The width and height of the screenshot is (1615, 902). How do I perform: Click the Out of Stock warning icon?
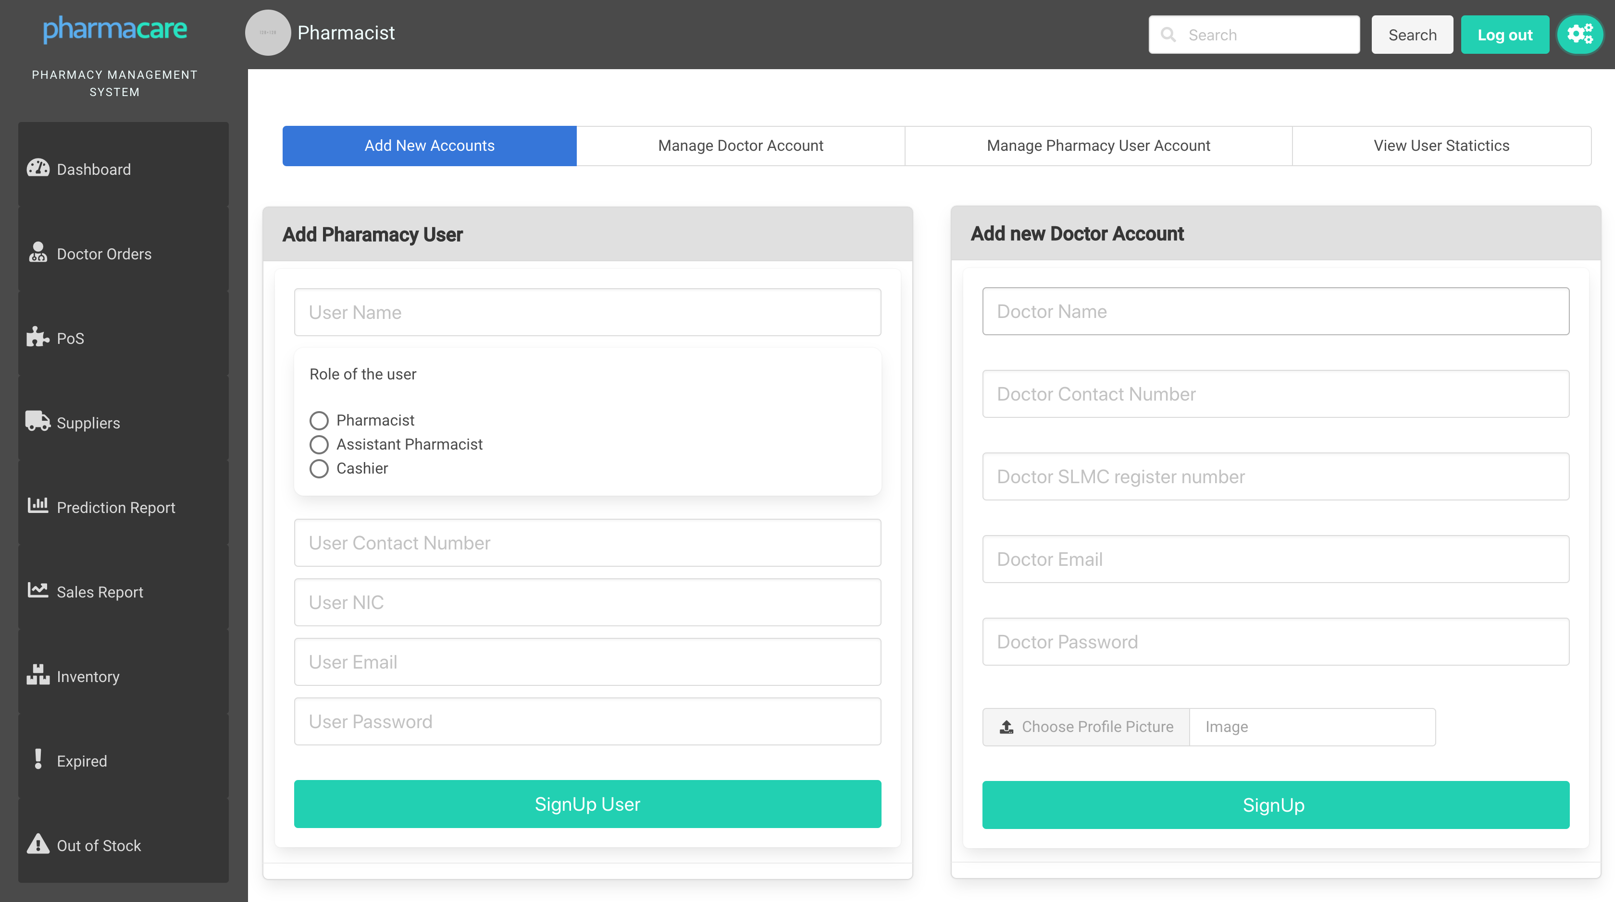pos(37,844)
